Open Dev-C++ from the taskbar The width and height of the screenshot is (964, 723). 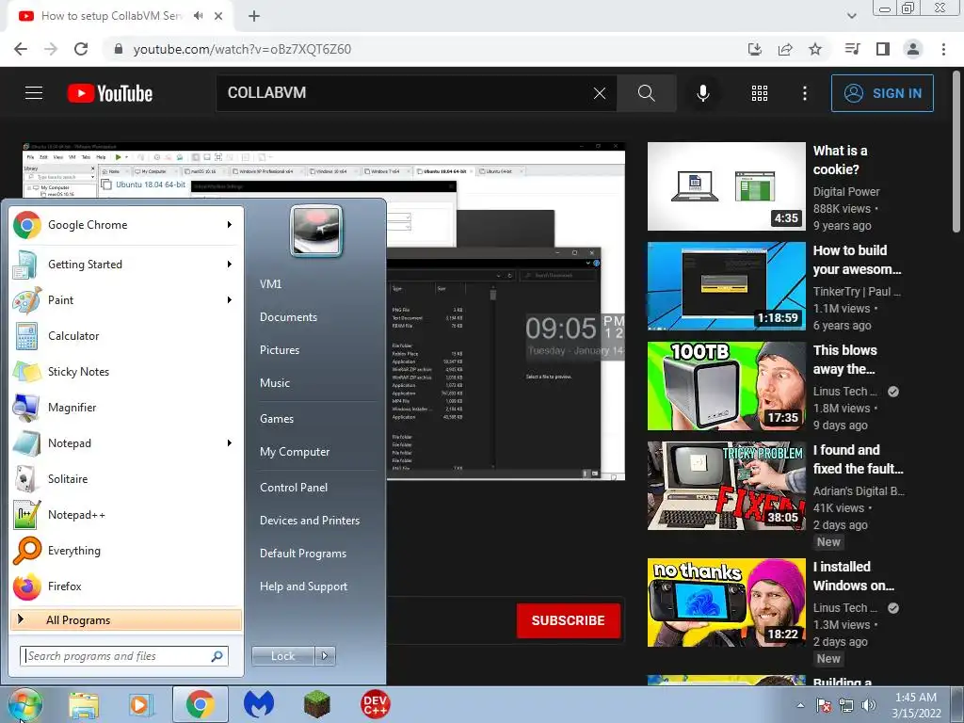(x=375, y=704)
